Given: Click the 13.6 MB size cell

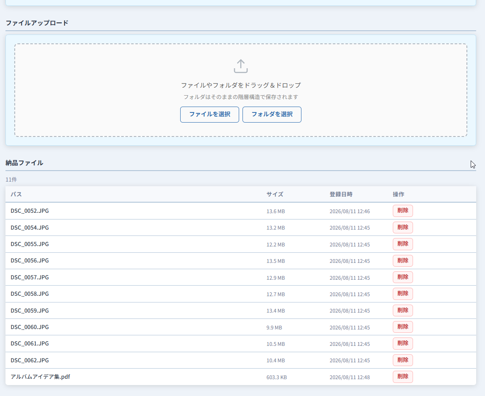Looking at the screenshot, I should [276, 211].
